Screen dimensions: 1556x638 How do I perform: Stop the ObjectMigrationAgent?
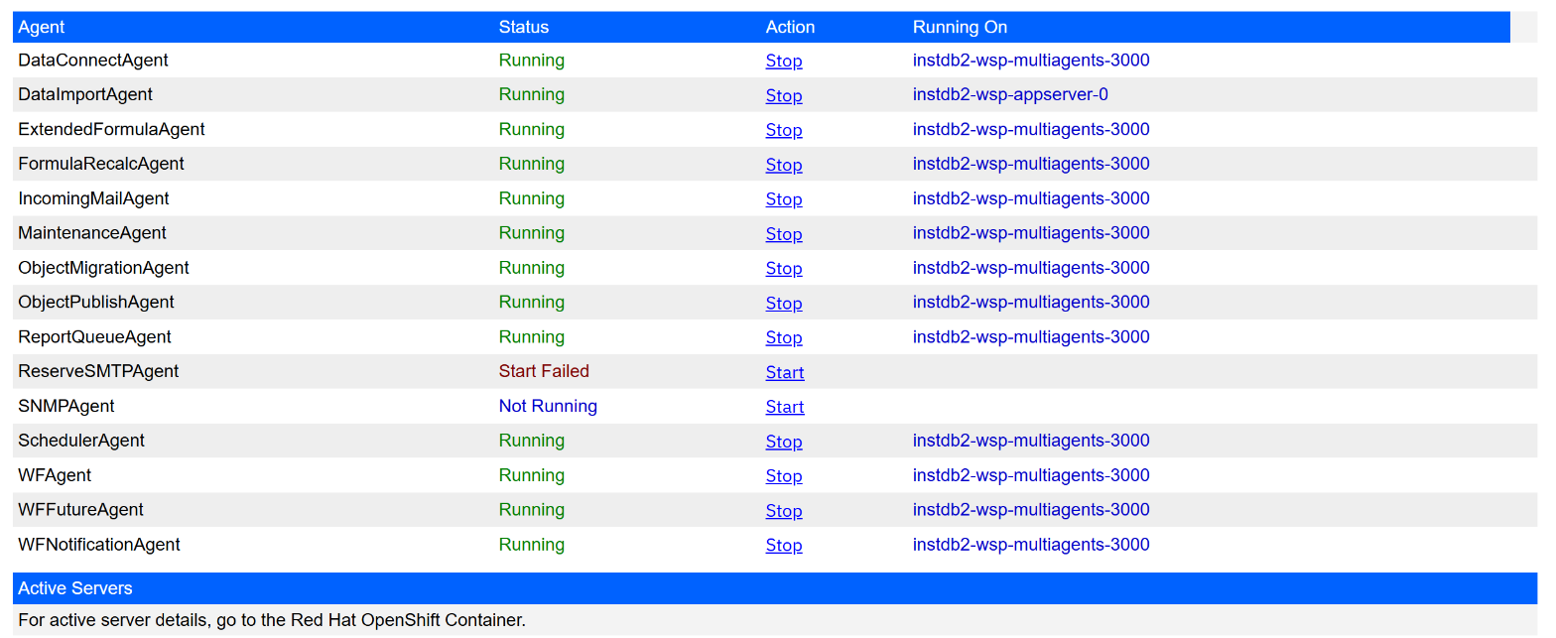point(783,269)
